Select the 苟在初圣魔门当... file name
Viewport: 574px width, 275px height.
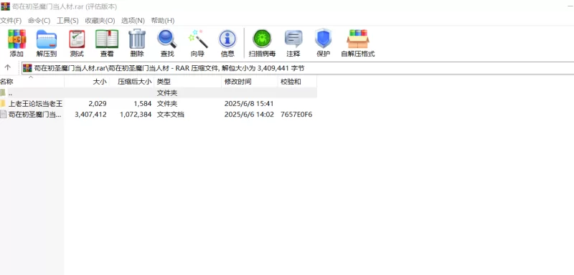coord(34,115)
